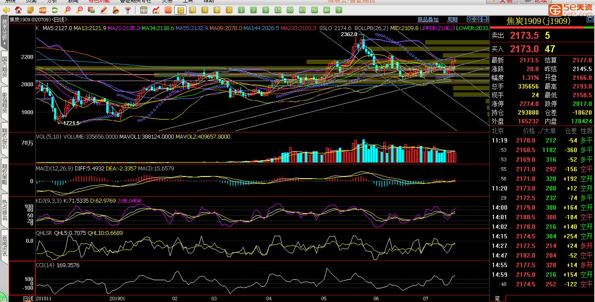This screenshot has height=302, width=595.
Task: Click the 日线 label at bottom left
Action: 28,299
